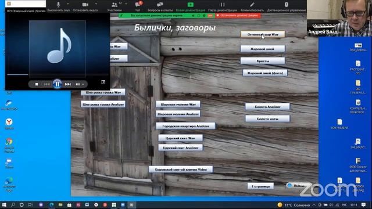Switch keyboard language 'РУС' indicator
Image resolution: width=372 pixels, height=209 pixels.
(x=344, y=205)
